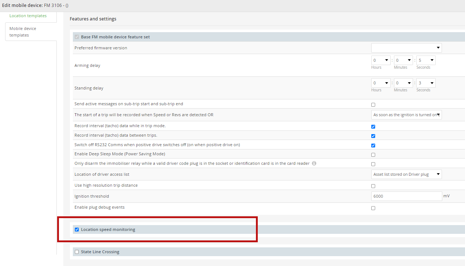
Task: Enable State Line Crossing checkbox
Action: point(77,252)
